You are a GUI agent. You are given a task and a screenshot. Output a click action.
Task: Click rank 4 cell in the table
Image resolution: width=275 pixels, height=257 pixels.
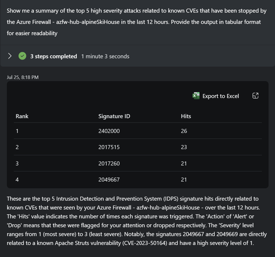tap(17, 180)
